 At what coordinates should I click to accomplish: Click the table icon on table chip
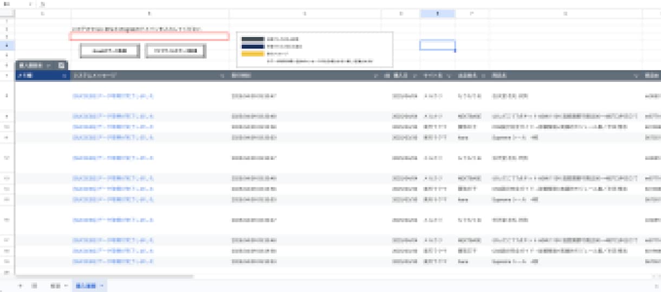click(61, 65)
